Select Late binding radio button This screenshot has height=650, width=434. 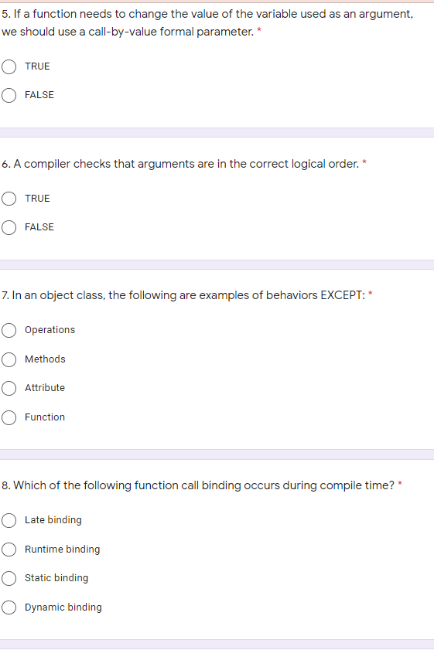(x=9, y=520)
